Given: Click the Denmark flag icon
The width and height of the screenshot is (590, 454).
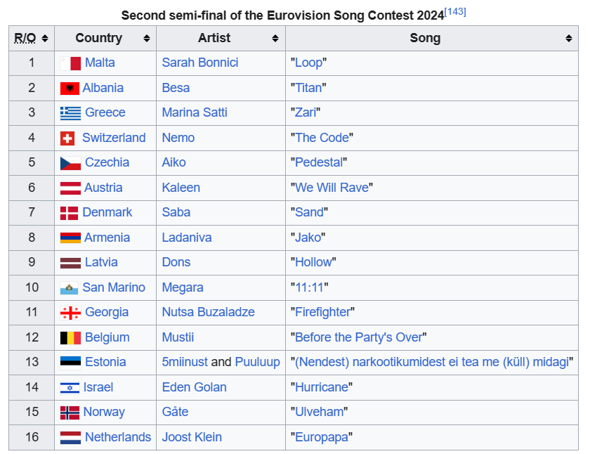Looking at the screenshot, I should (x=70, y=213).
